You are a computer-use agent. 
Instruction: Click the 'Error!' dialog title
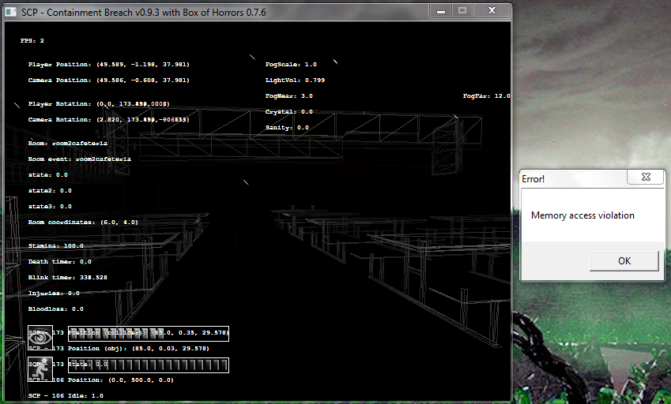tap(533, 179)
